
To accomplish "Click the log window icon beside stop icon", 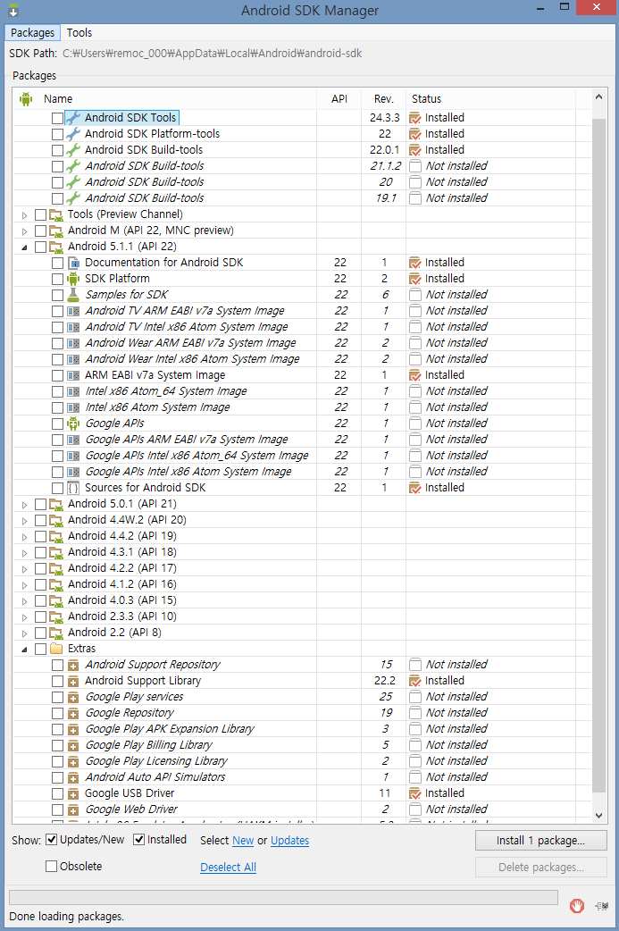I will click(x=602, y=905).
